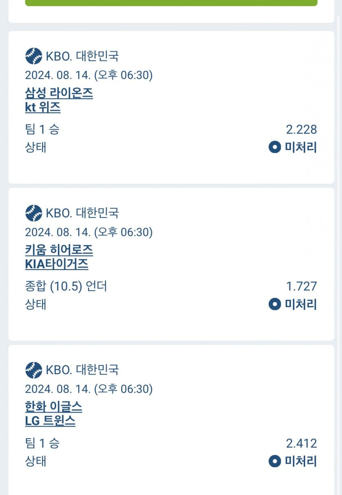Click baseball icon in Hanwha Eagles card
342x495 pixels.
pos(33,370)
